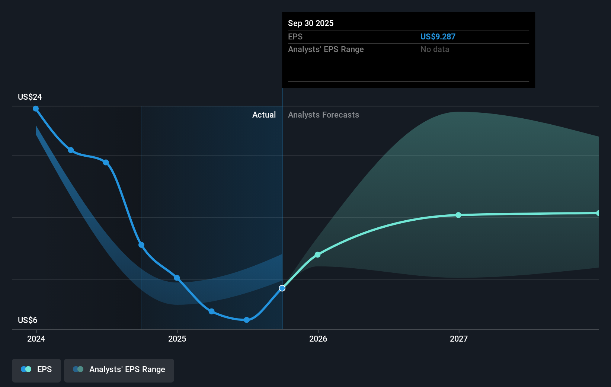611x387 pixels.
Task: Select the rightmost data point on forecast line
Action: pos(599,212)
